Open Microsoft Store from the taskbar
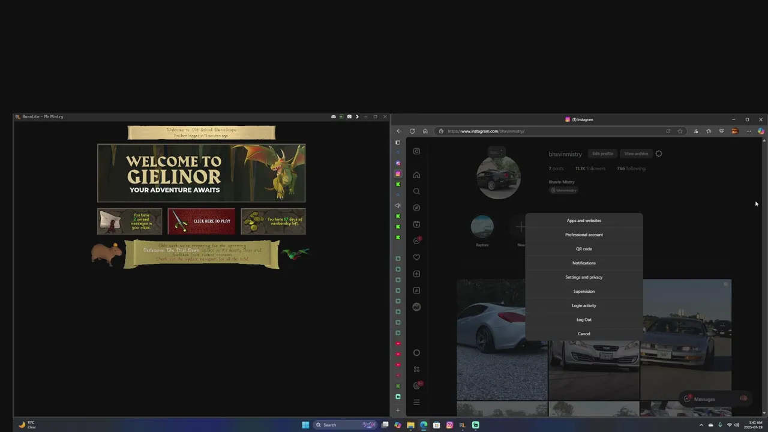The height and width of the screenshot is (432, 768). 437,425
